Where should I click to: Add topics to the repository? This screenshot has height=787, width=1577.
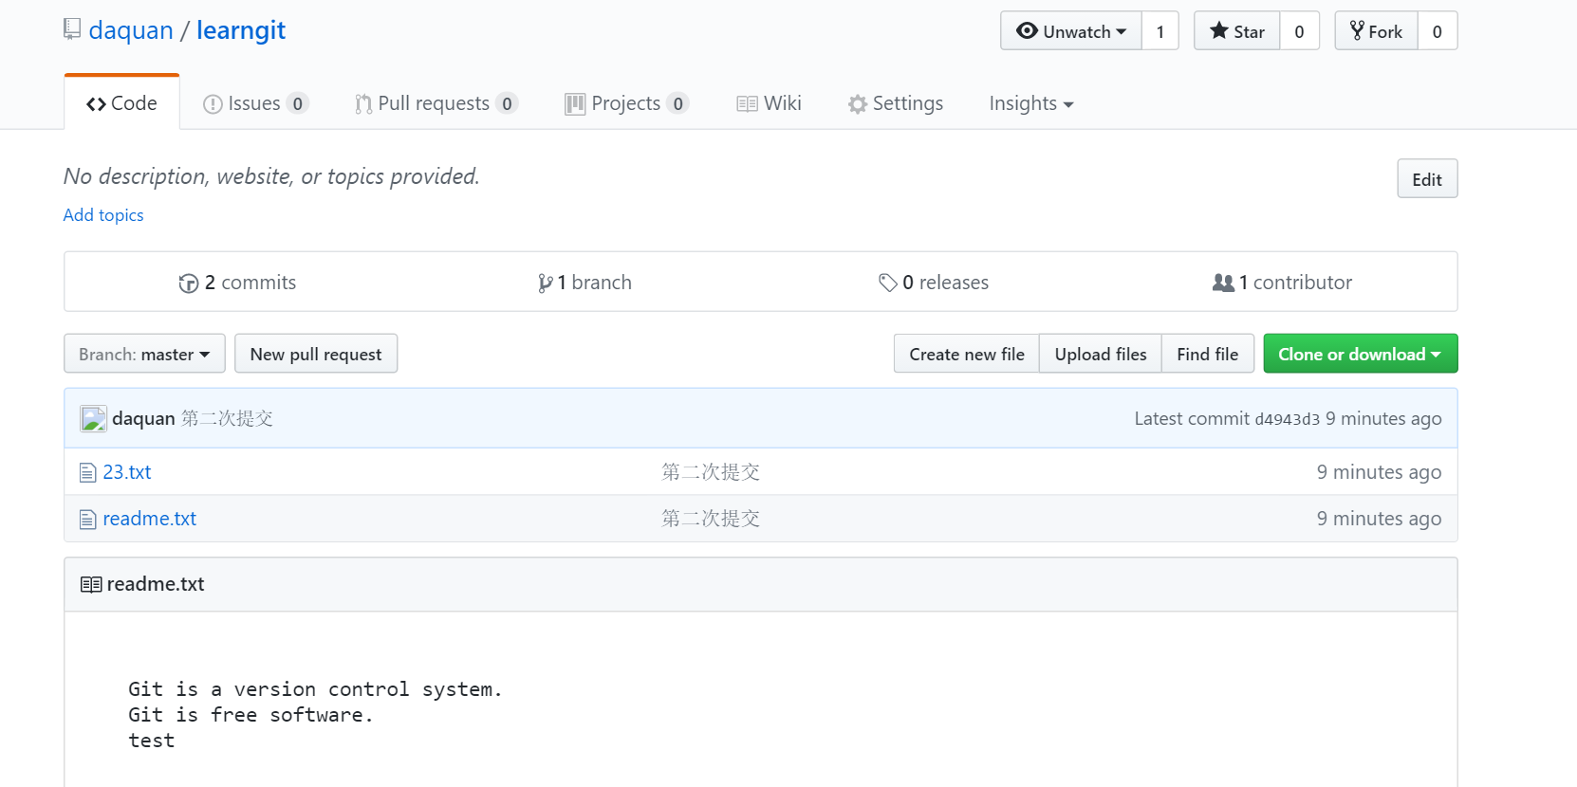click(103, 215)
